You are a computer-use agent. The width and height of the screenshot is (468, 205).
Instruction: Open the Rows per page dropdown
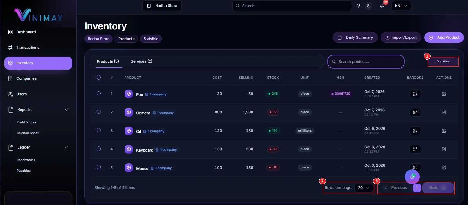(364, 188)
